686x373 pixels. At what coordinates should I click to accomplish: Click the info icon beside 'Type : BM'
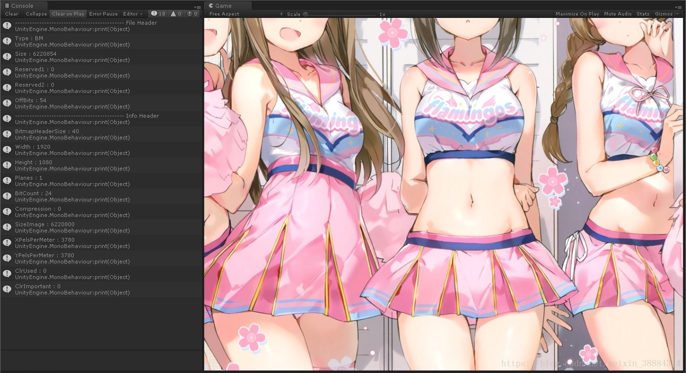(x=7, y=41)
